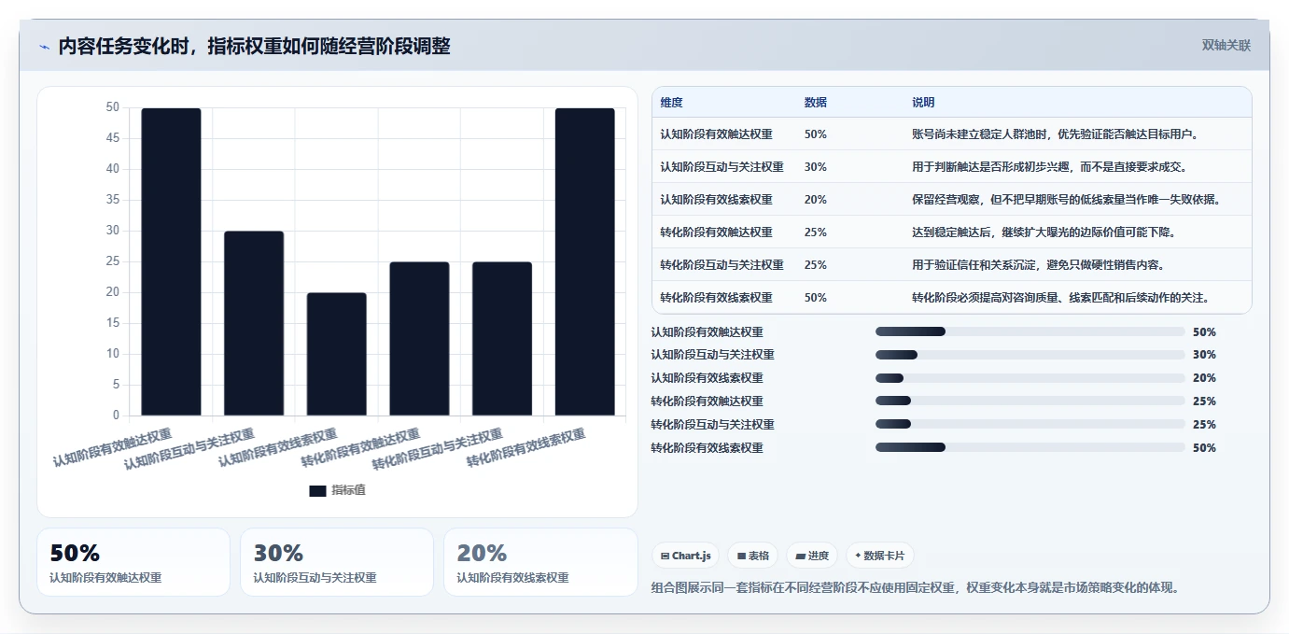Click the 指标值 legend label text

point(348,490)
